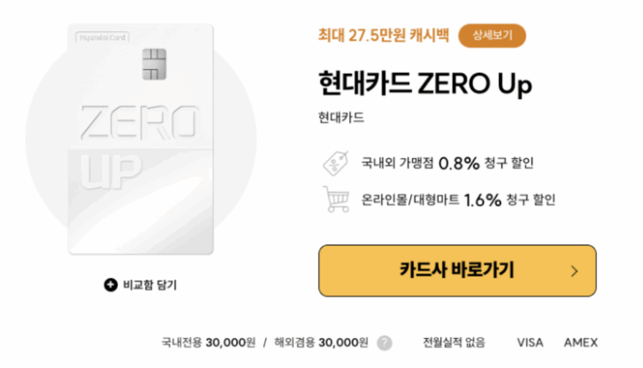Click the 온라인몰/대형마트 1.6% 청구 할인 benefit
This screenshot has width=643, height=368.
click(x=458, y=200)
